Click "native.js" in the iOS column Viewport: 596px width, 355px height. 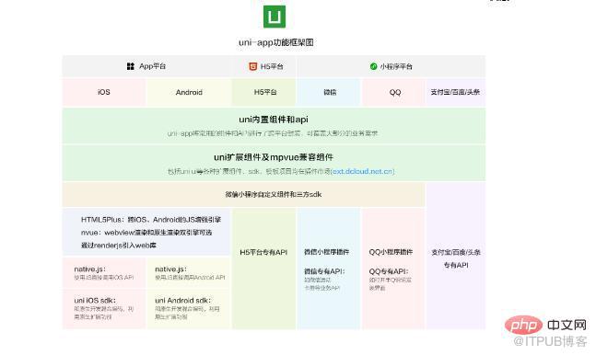click(x=89, y=269)
